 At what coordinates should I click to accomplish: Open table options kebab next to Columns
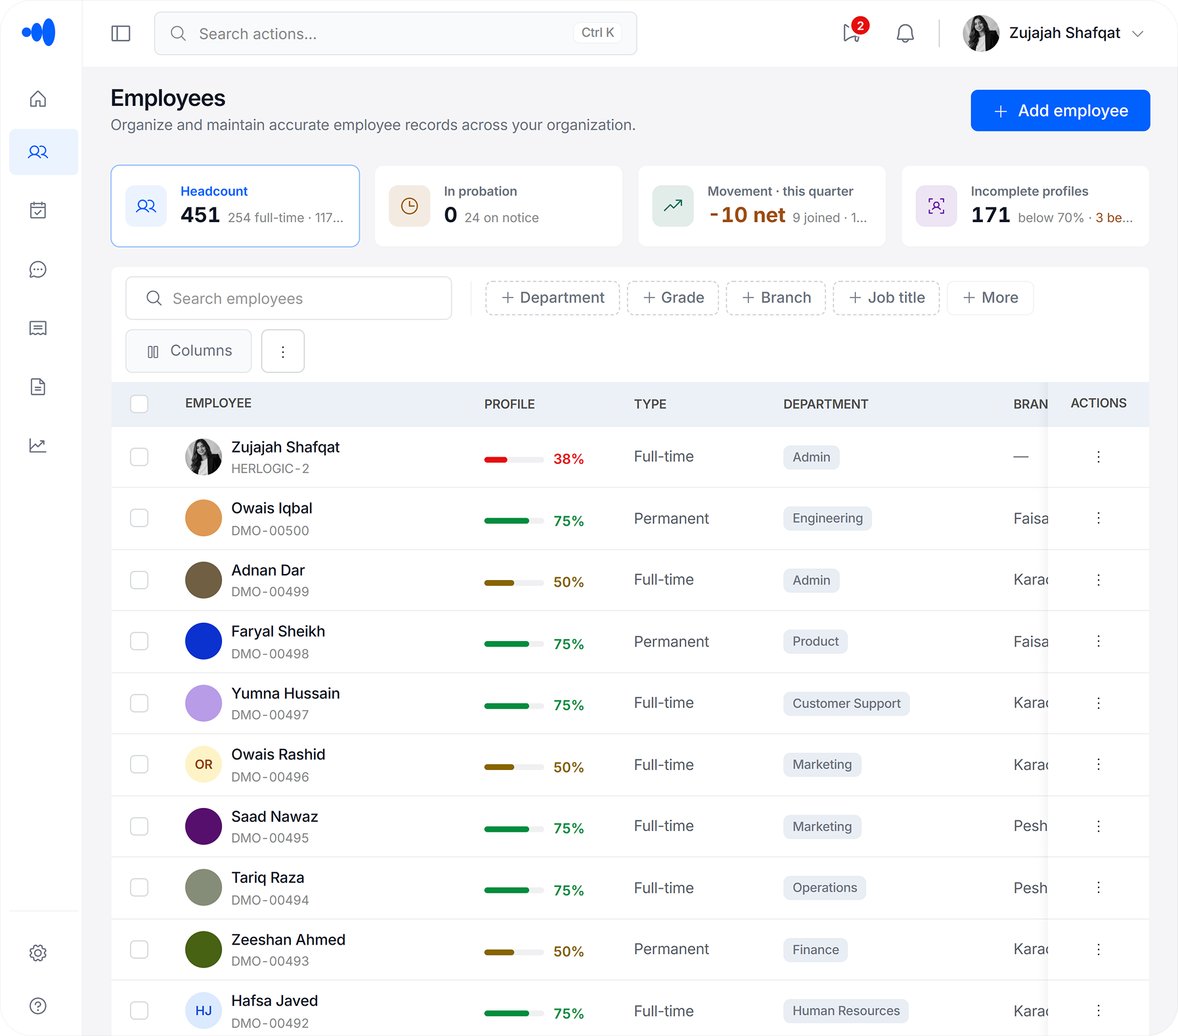pyautogui.click(x=283, y=351)
